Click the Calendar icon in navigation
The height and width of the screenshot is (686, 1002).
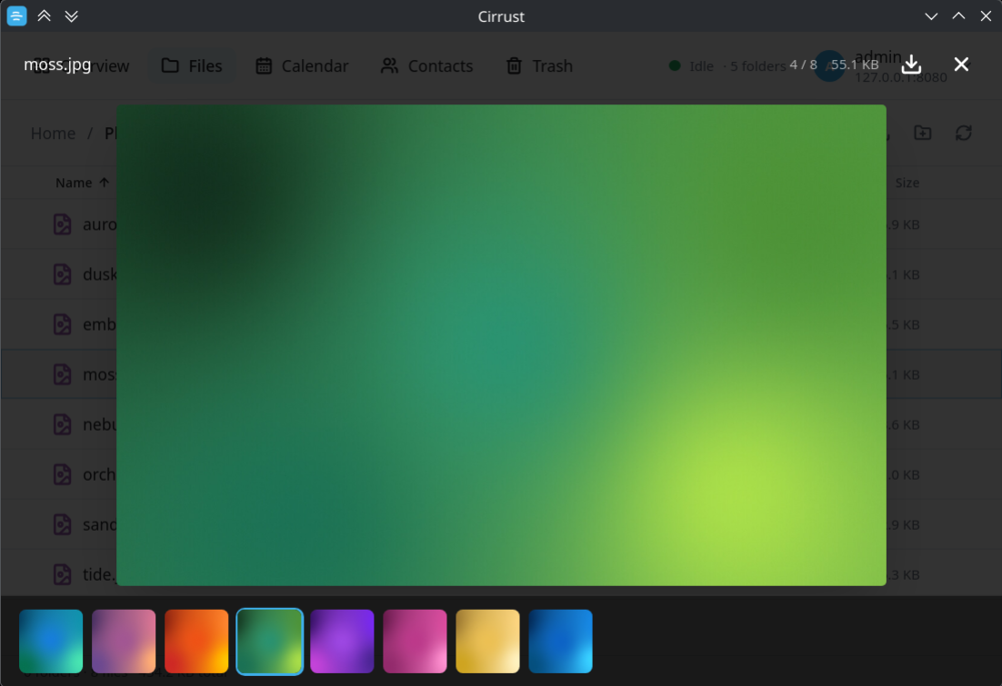coord(264,65)
